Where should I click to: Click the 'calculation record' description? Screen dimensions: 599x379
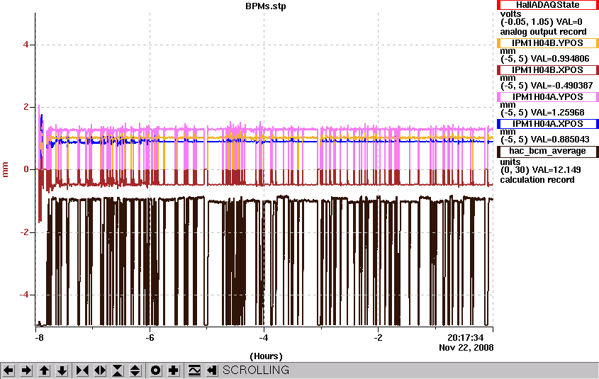pos(537,180)
